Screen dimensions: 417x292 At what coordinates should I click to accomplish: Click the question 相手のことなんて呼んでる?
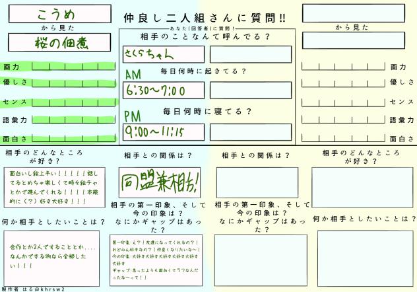point(205,36)
